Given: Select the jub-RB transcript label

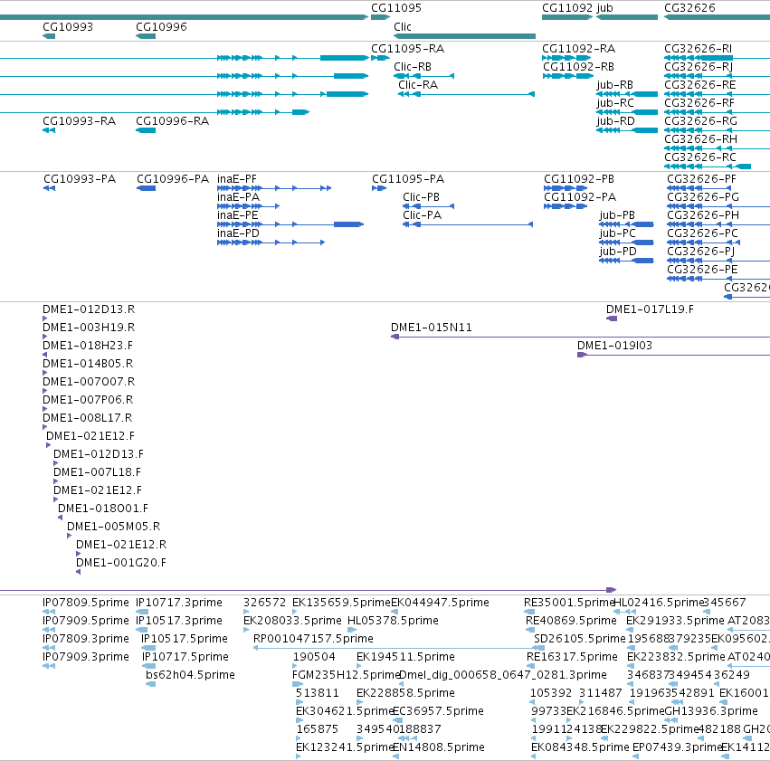Looking at the screenshot, I should click(x=614, y=85).
